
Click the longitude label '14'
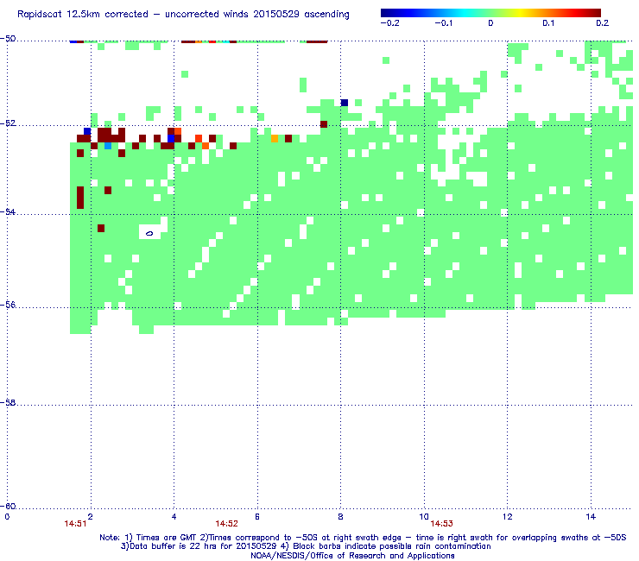click(591, 517)
